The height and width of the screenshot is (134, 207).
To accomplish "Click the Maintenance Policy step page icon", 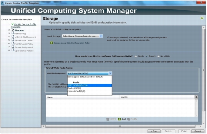I will (x=13, y=43).
